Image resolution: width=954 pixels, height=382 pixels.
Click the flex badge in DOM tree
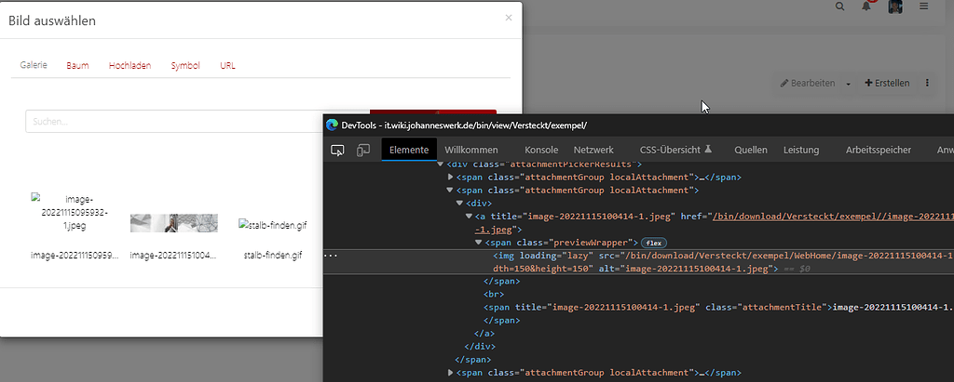point(654,242)
